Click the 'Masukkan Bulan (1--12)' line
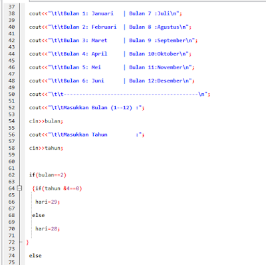 point(86,108)
